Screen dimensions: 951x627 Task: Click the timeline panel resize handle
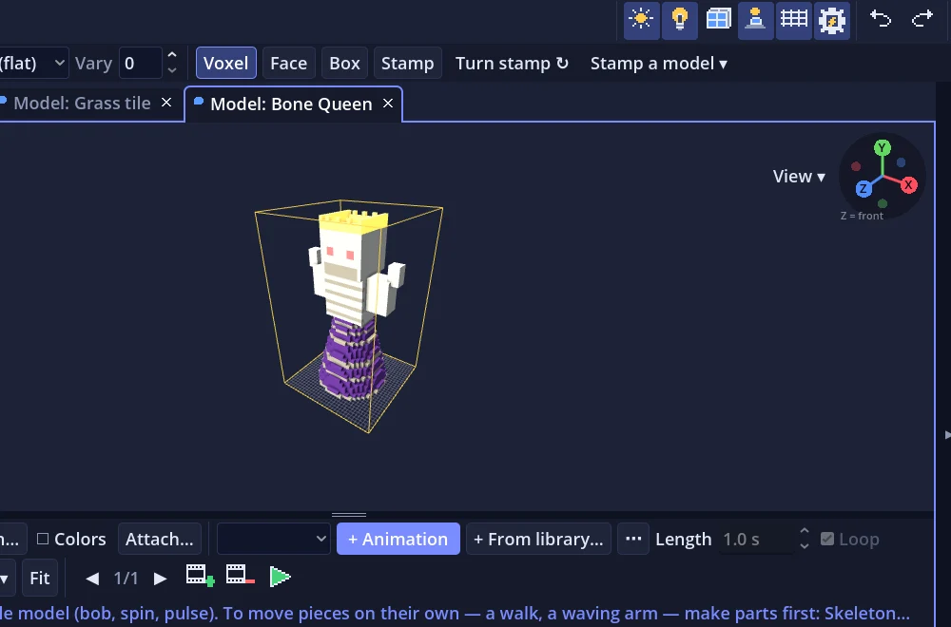point(349,515)
